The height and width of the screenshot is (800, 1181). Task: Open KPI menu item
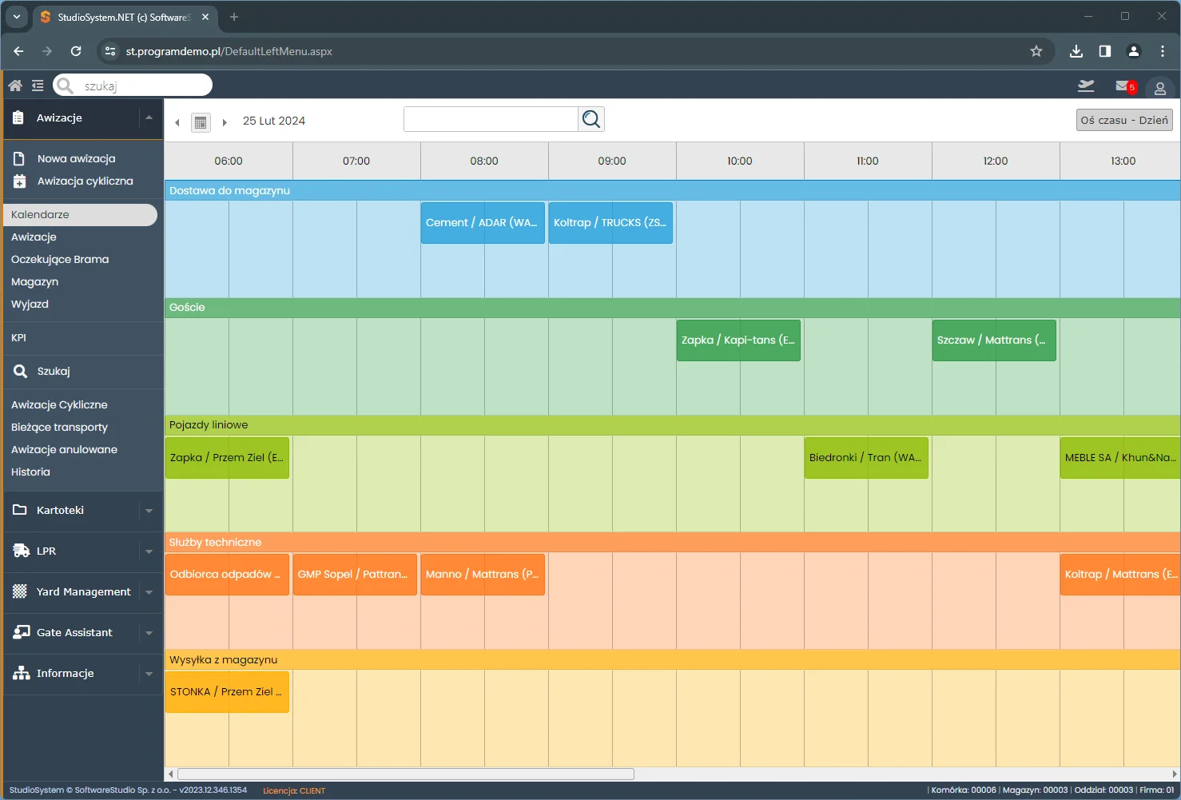[x=18, y=337]
